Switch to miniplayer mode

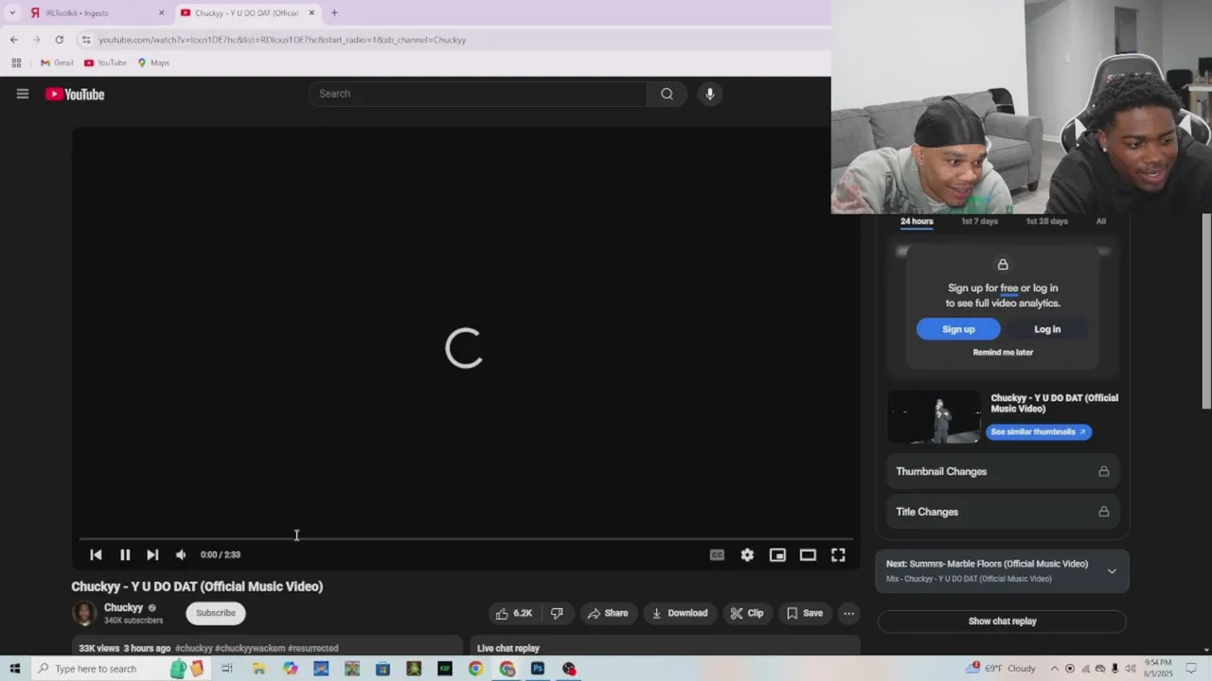777,555
